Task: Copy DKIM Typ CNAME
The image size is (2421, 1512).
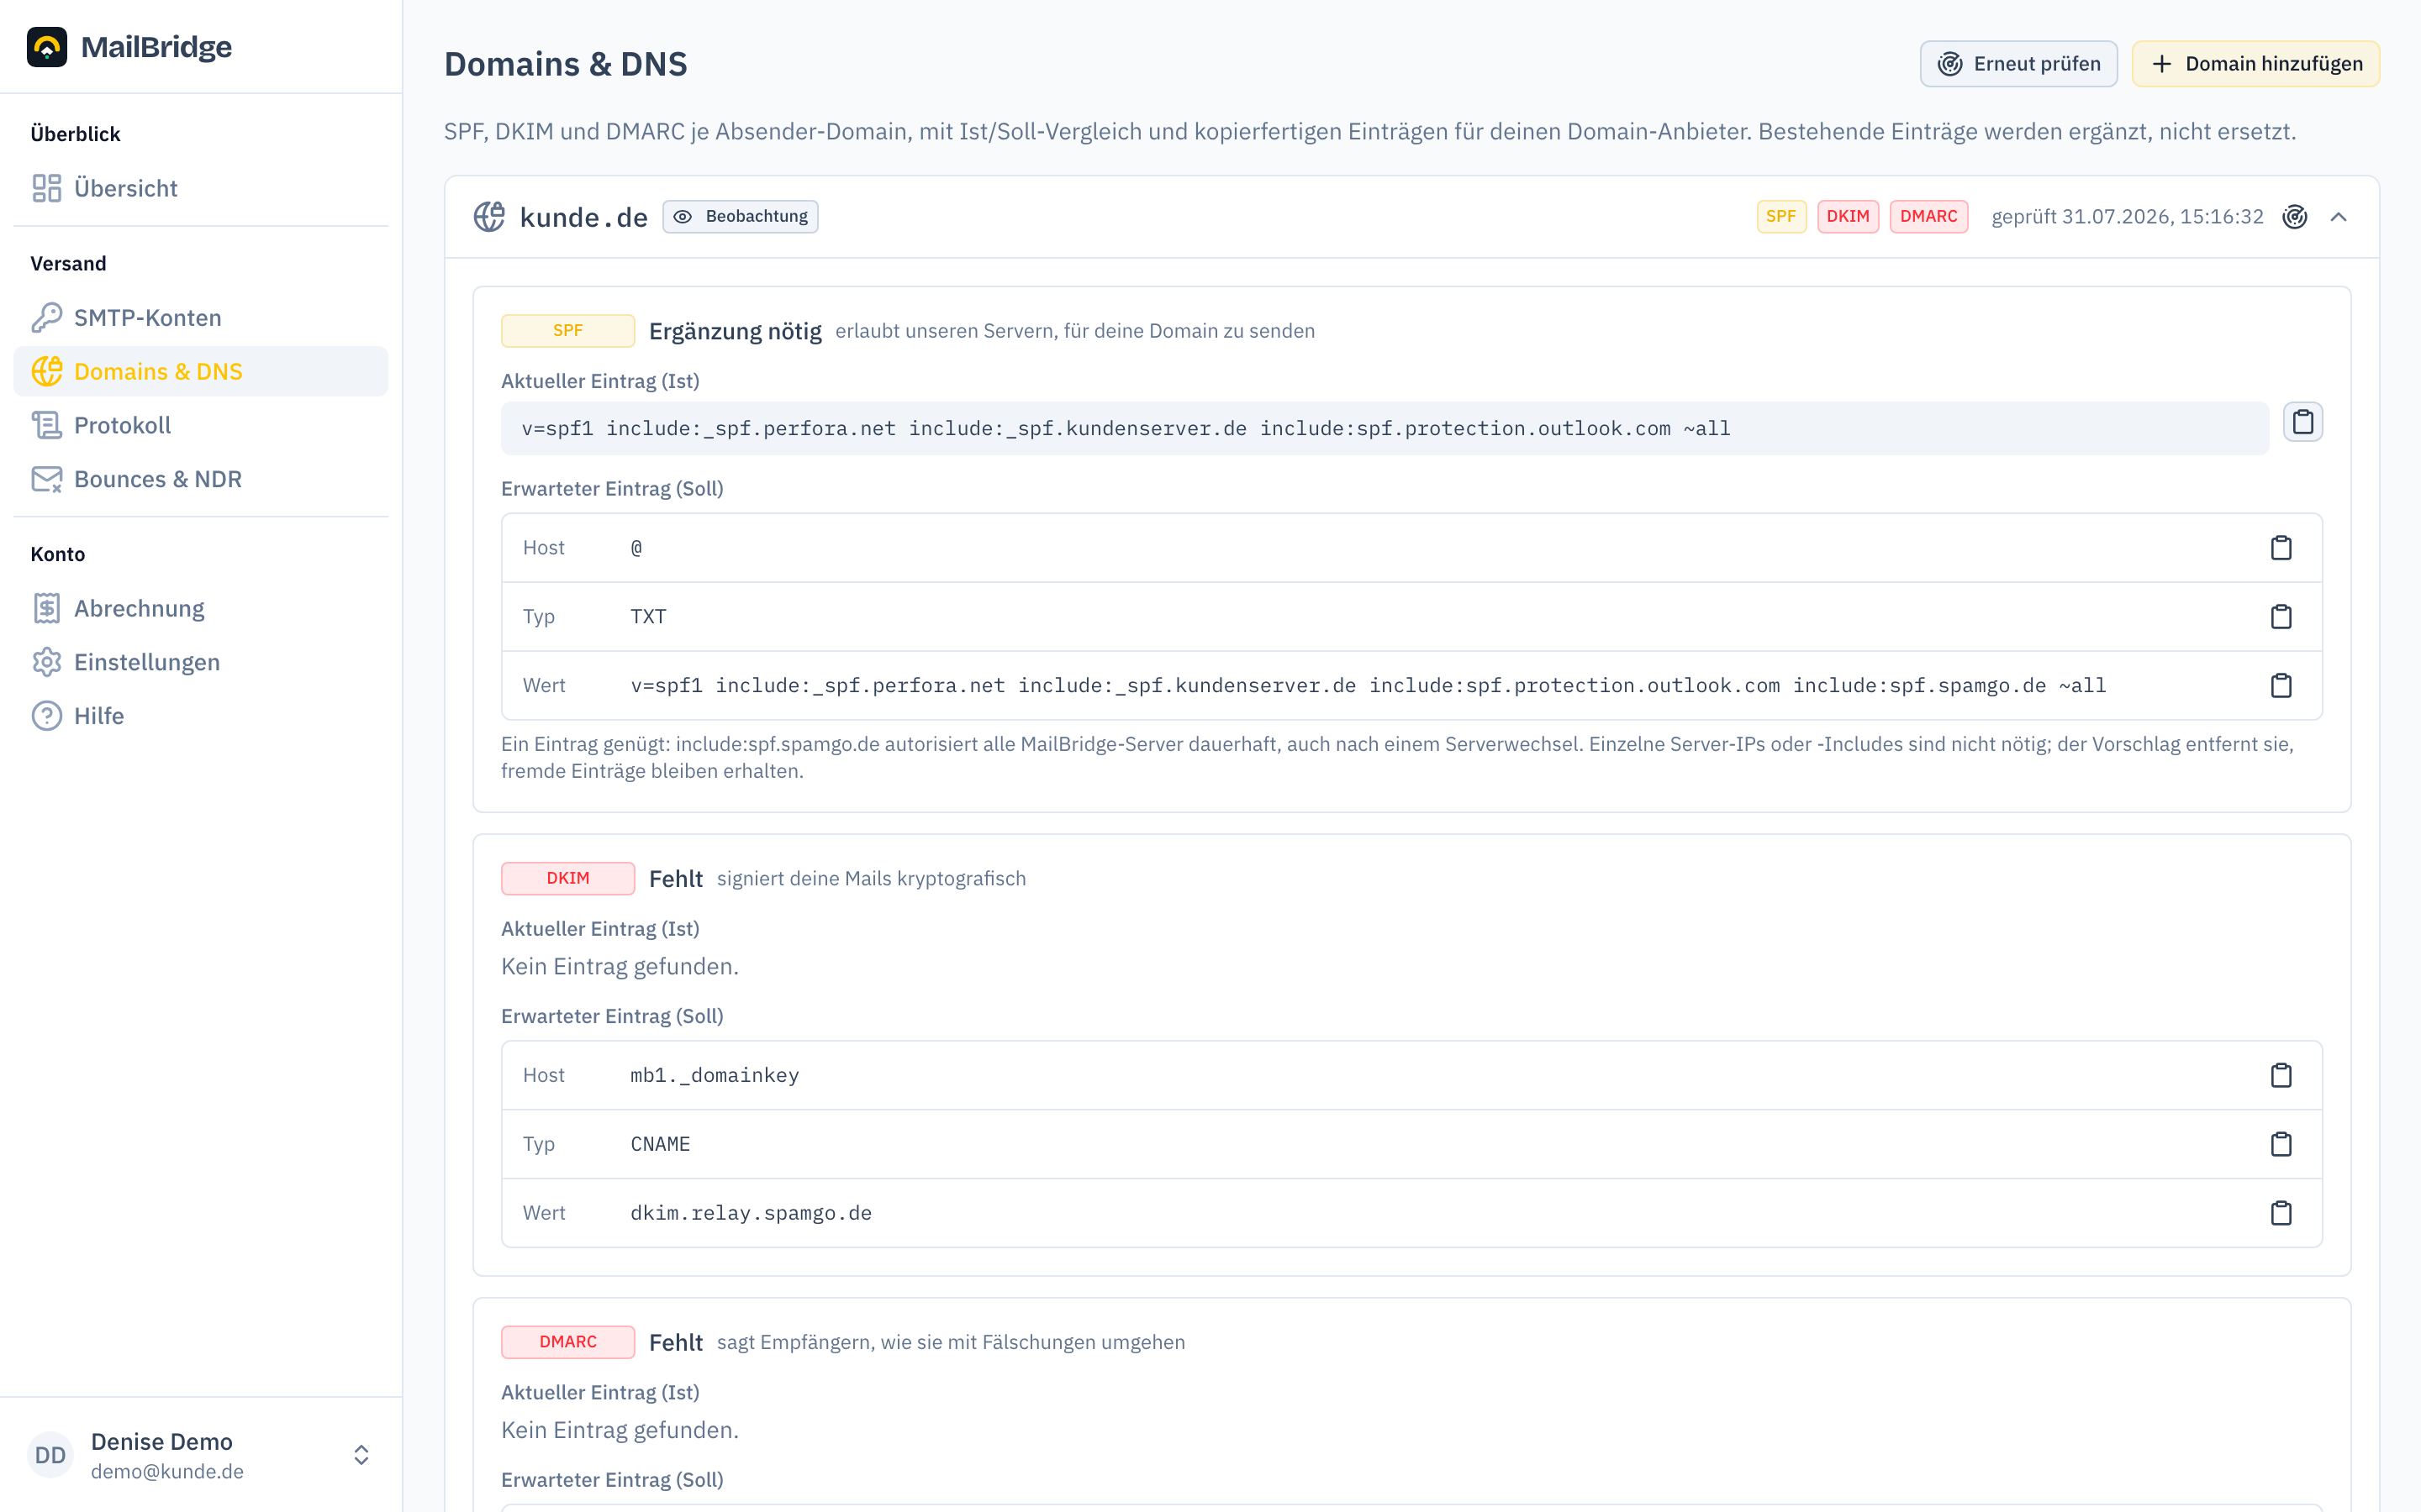Action: 2281,1144
